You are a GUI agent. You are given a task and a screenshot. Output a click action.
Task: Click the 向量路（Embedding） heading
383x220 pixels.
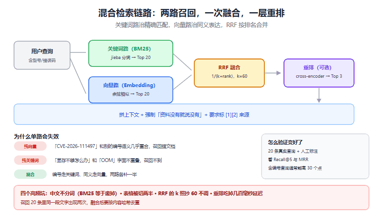tap(129, 85)
